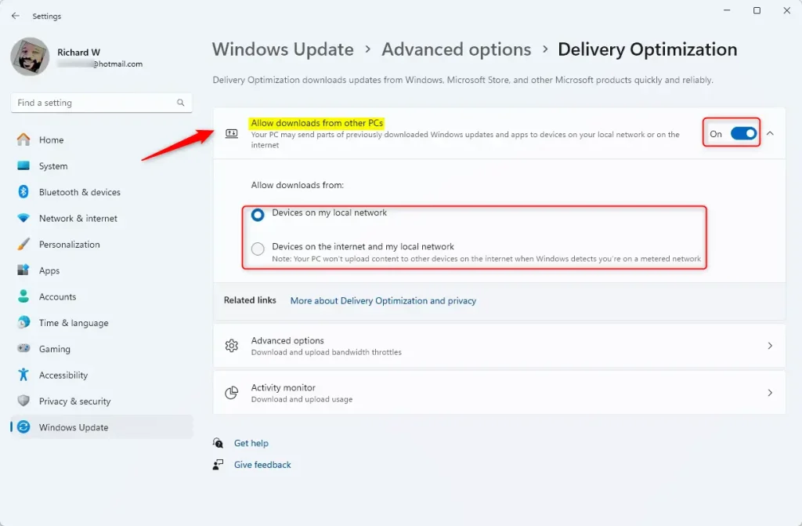Click the Advanced options gear icon
The height and width of the screenshot is (526, 802).
pyautogui.click(x=232, y=346)
